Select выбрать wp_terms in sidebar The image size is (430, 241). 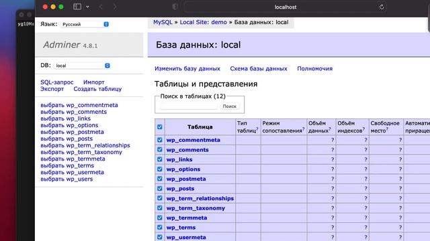click(67, 165)
